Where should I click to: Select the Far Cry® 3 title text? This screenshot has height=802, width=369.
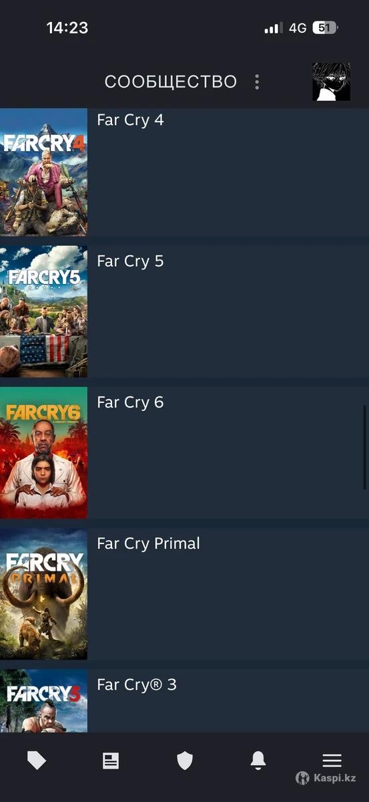click(137, 684)
